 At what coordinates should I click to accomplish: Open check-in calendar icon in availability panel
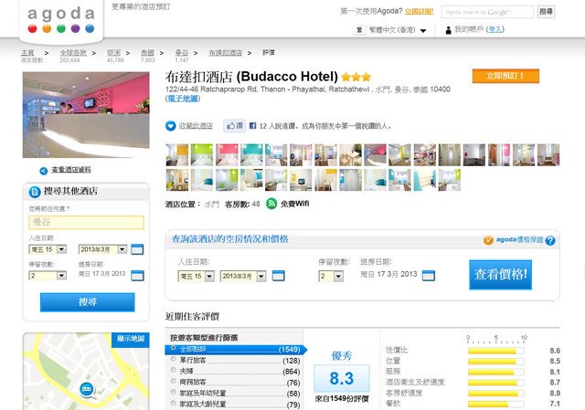tap(278, 276)
